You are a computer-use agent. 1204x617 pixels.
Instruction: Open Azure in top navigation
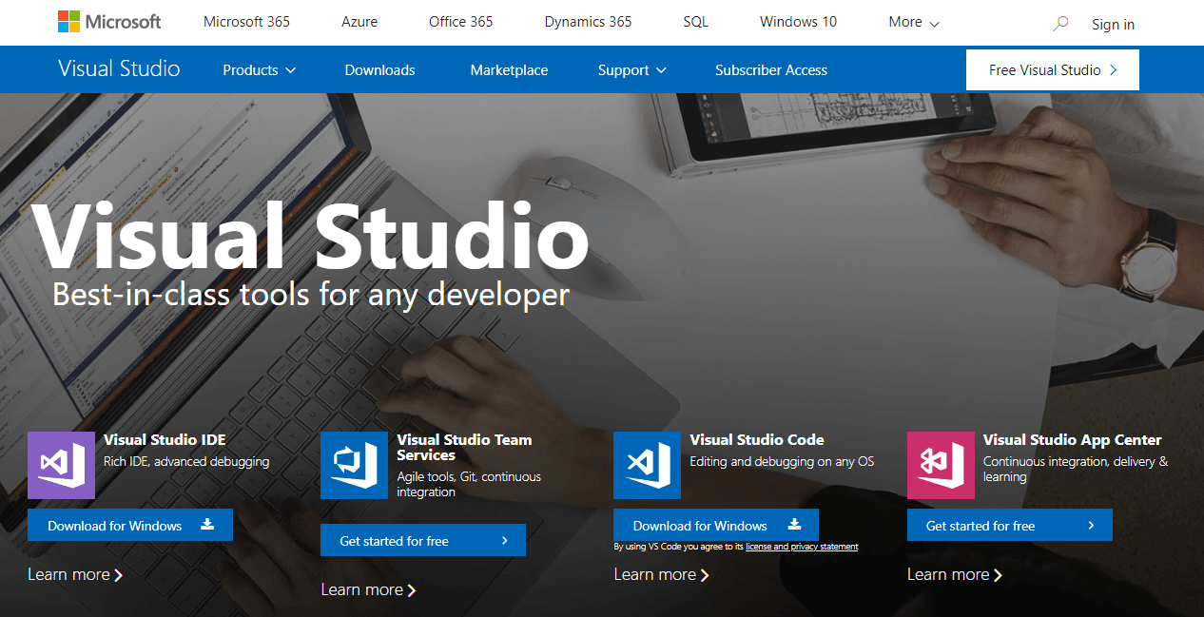click(359, 22)
